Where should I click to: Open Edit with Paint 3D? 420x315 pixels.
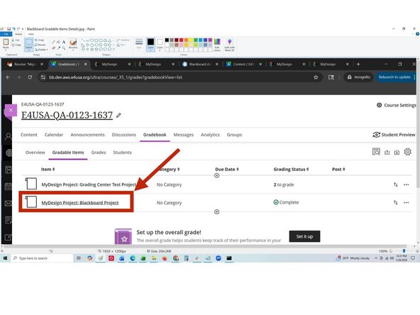coord(230,45)
